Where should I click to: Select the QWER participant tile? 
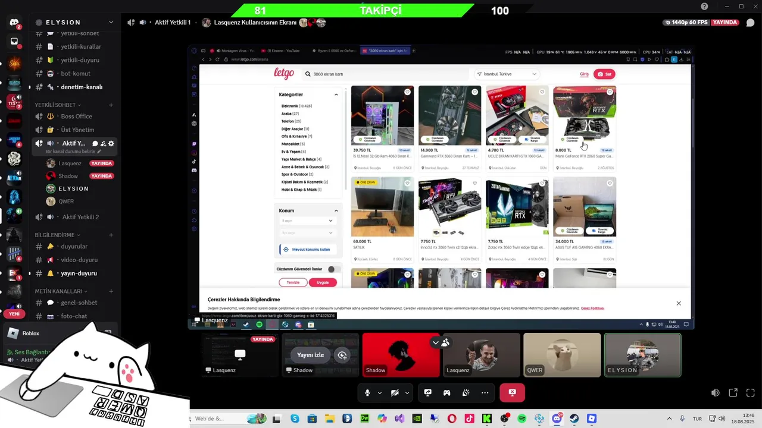click(x=562, y=355)
